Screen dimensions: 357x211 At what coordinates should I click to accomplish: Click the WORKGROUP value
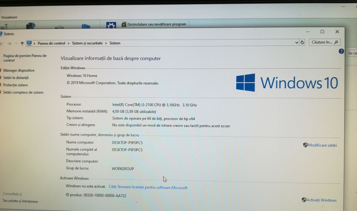(123, 169)
